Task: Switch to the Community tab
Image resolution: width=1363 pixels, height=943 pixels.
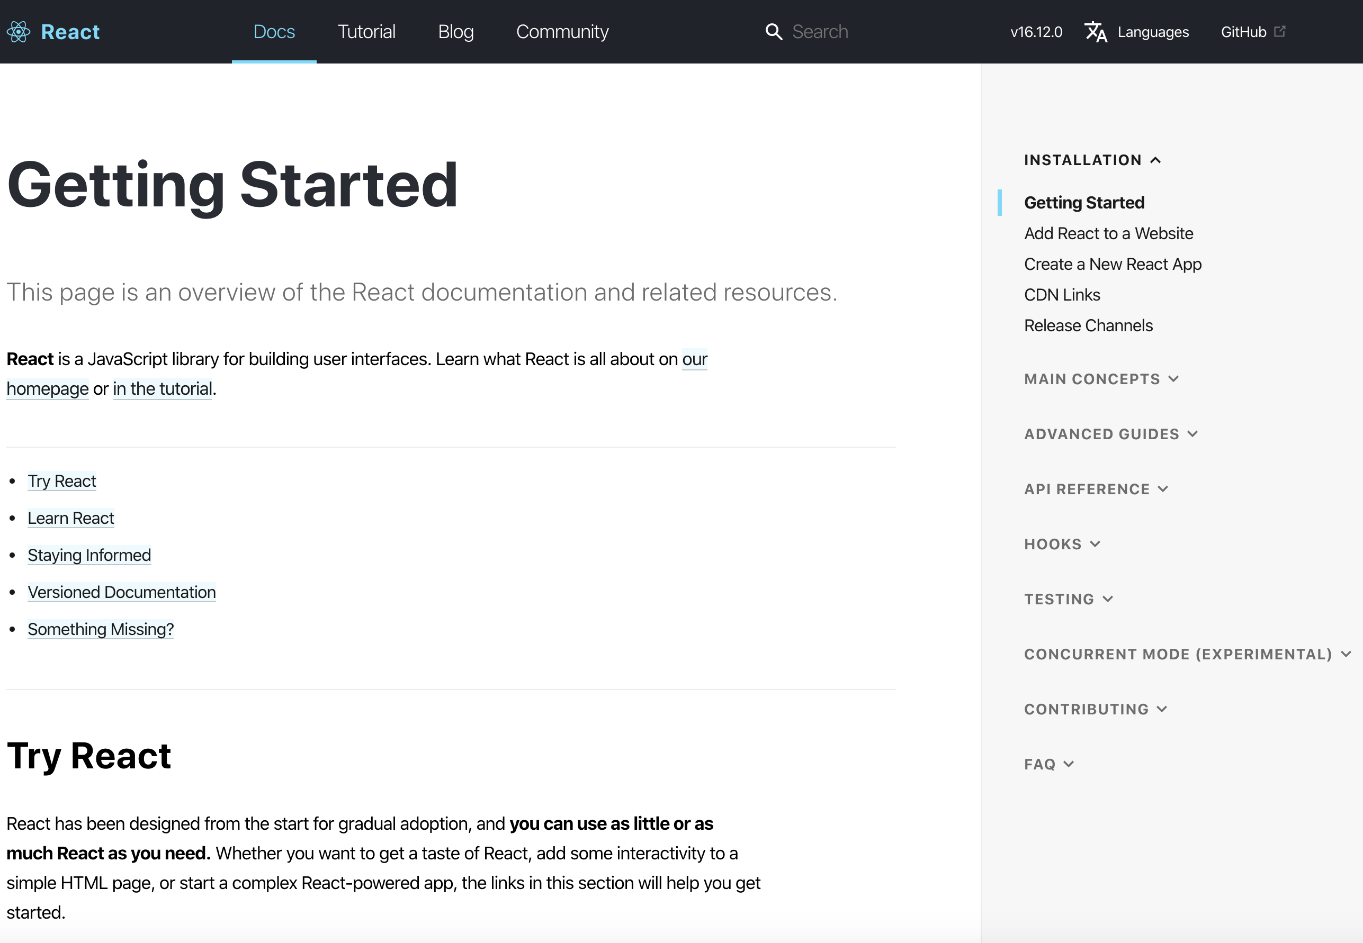Action: click(x=562, y=32)
